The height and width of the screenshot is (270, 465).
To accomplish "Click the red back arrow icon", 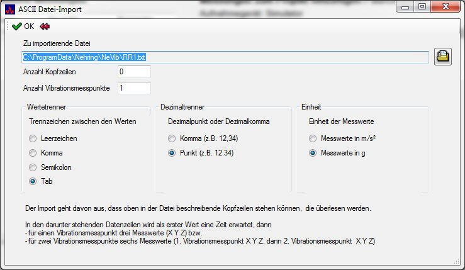I will coord(45,26).
